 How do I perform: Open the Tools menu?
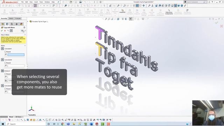[x=41, y=2]
